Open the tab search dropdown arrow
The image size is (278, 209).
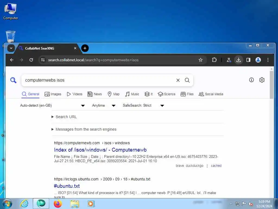coord(11,48)
